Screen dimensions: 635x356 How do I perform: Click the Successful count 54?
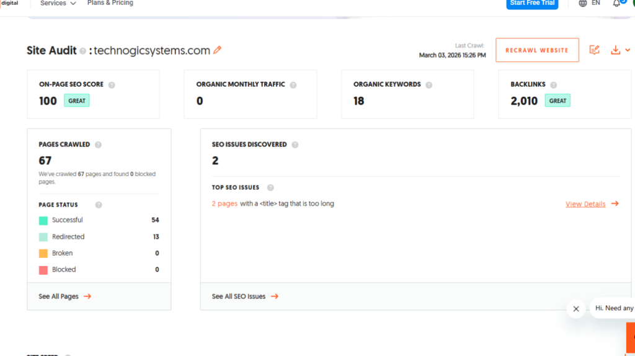click(155, 220)
